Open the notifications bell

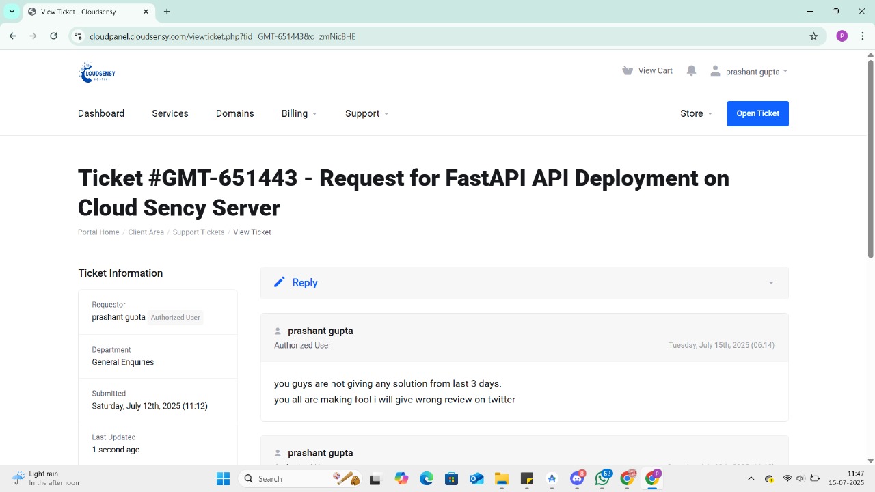691,71
